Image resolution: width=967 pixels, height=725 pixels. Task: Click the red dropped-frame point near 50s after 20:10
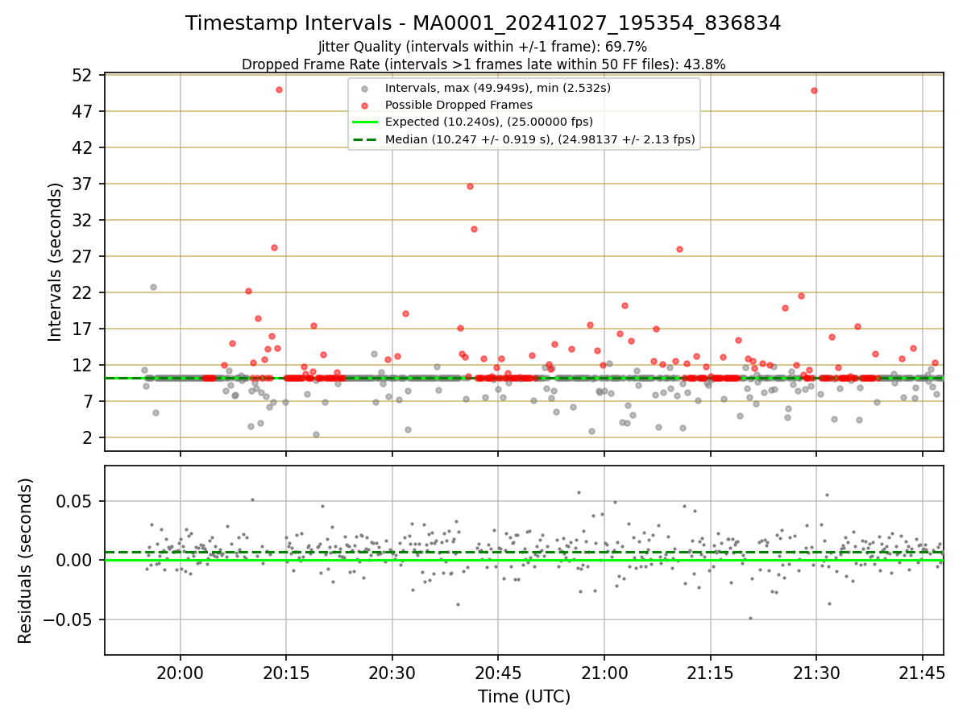279,89
